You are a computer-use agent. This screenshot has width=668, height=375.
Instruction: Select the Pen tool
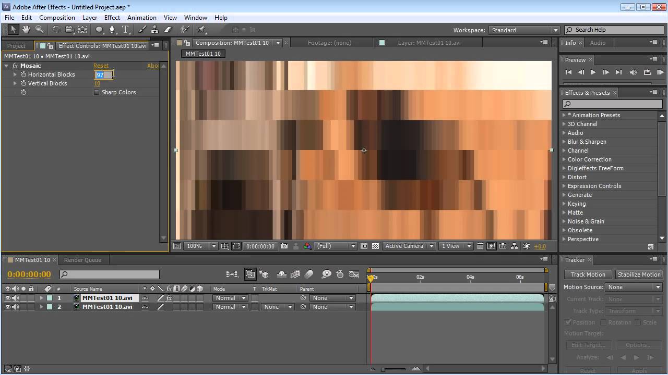click(x=112, y=30)
